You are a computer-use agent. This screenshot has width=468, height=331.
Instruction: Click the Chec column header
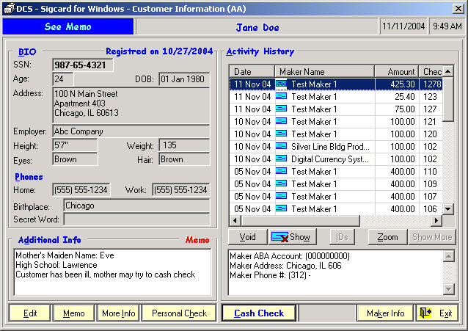point(431,72)
